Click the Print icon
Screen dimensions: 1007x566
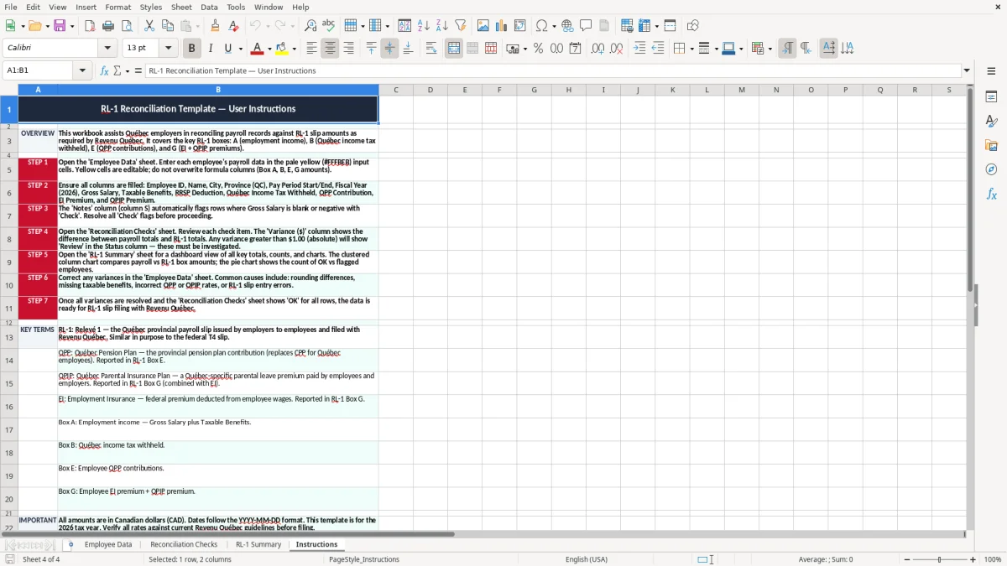[x=108, y=26]
